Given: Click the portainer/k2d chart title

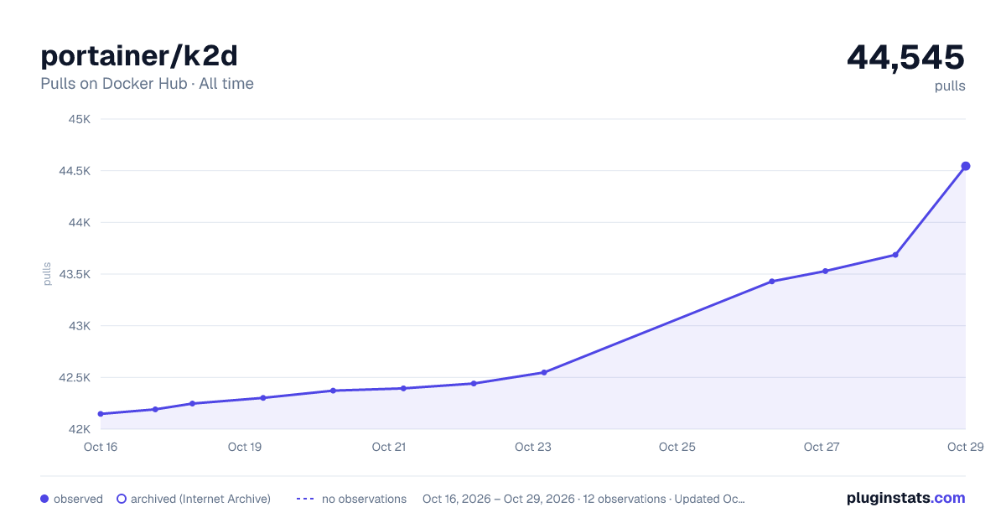Looking at the screenshot, I should (139, 56).
